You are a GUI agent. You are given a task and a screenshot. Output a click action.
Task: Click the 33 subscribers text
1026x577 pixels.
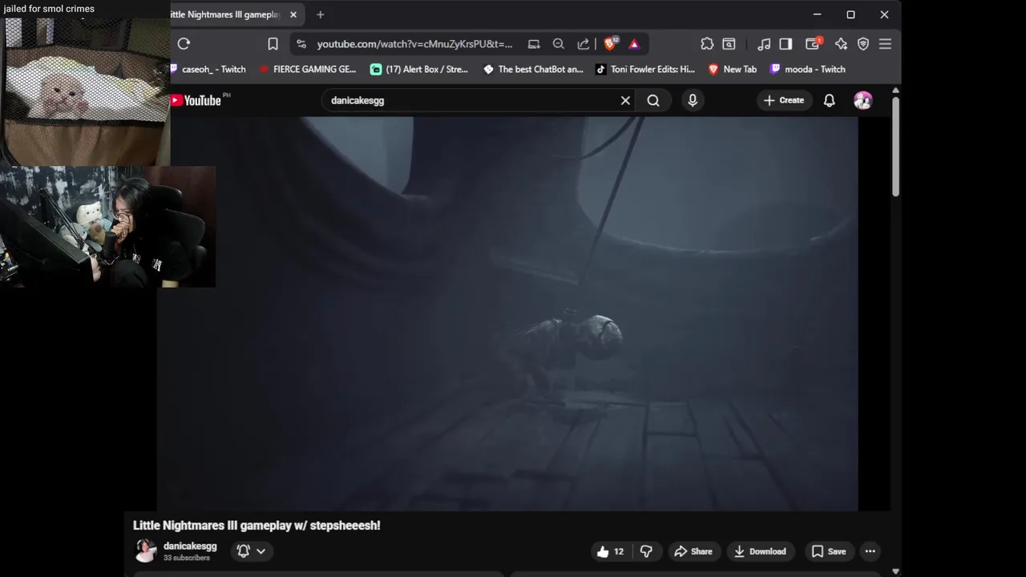187,558
